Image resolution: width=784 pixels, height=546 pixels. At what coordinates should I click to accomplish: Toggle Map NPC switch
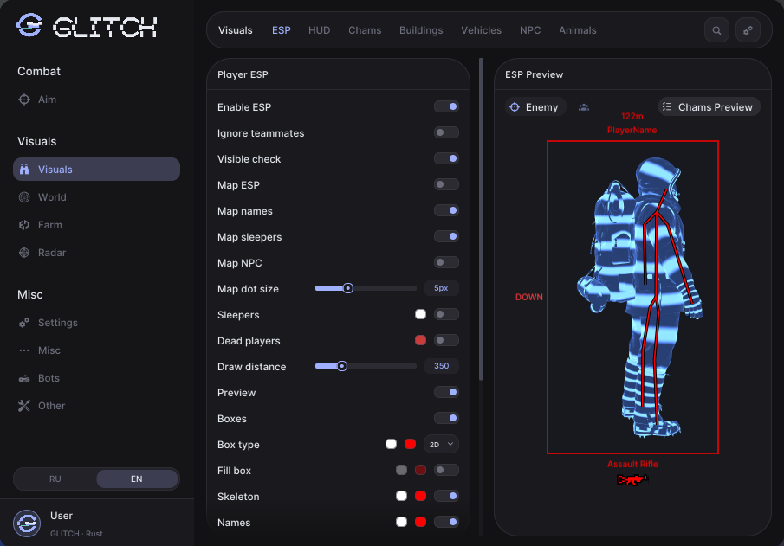tap(446, 262)
